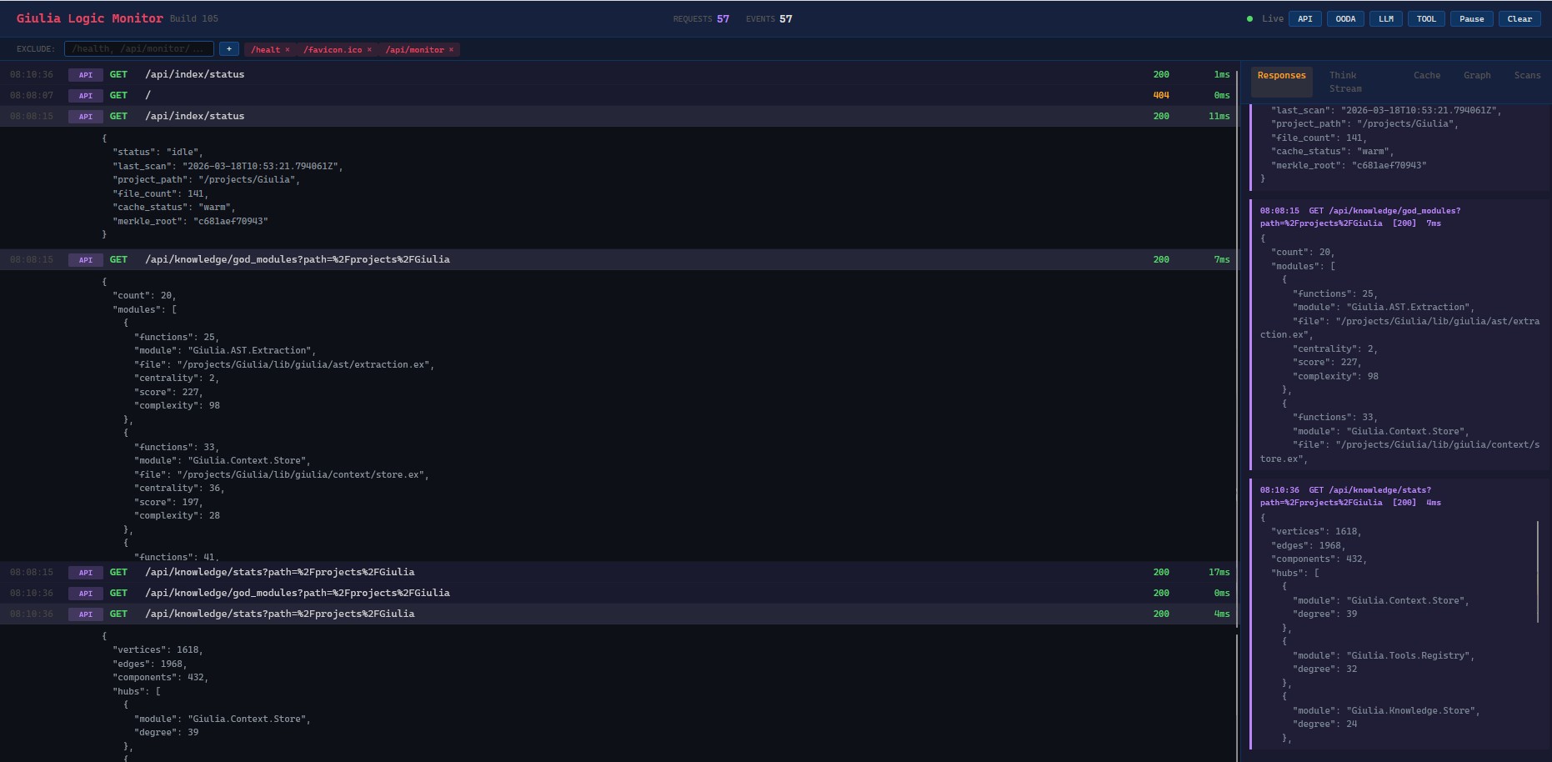Click inside the EXCLUDE filter input field
The height and width of the screenshot is (762, 1552).
pos(138,48)
